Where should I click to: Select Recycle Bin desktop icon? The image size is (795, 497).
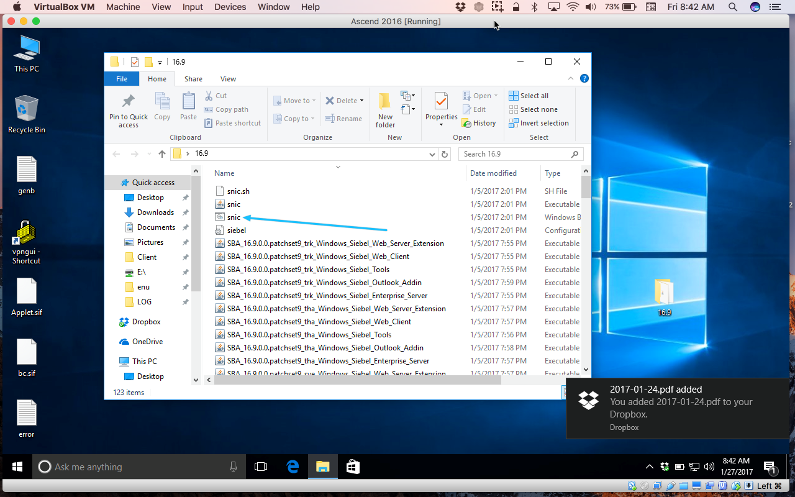click(27, 115)
